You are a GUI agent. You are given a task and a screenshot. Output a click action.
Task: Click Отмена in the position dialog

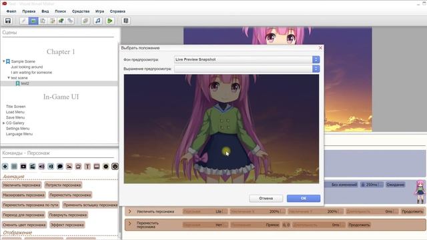(266, 199)
